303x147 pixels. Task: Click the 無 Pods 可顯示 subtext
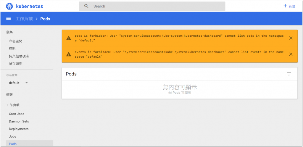180,93
